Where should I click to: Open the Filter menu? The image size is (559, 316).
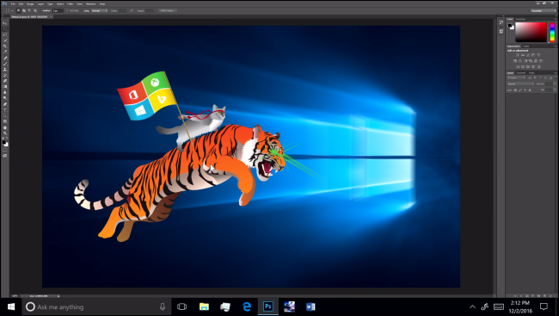[x=70, y=4]
